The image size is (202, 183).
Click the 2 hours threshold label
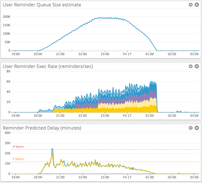tap(18, 159)
